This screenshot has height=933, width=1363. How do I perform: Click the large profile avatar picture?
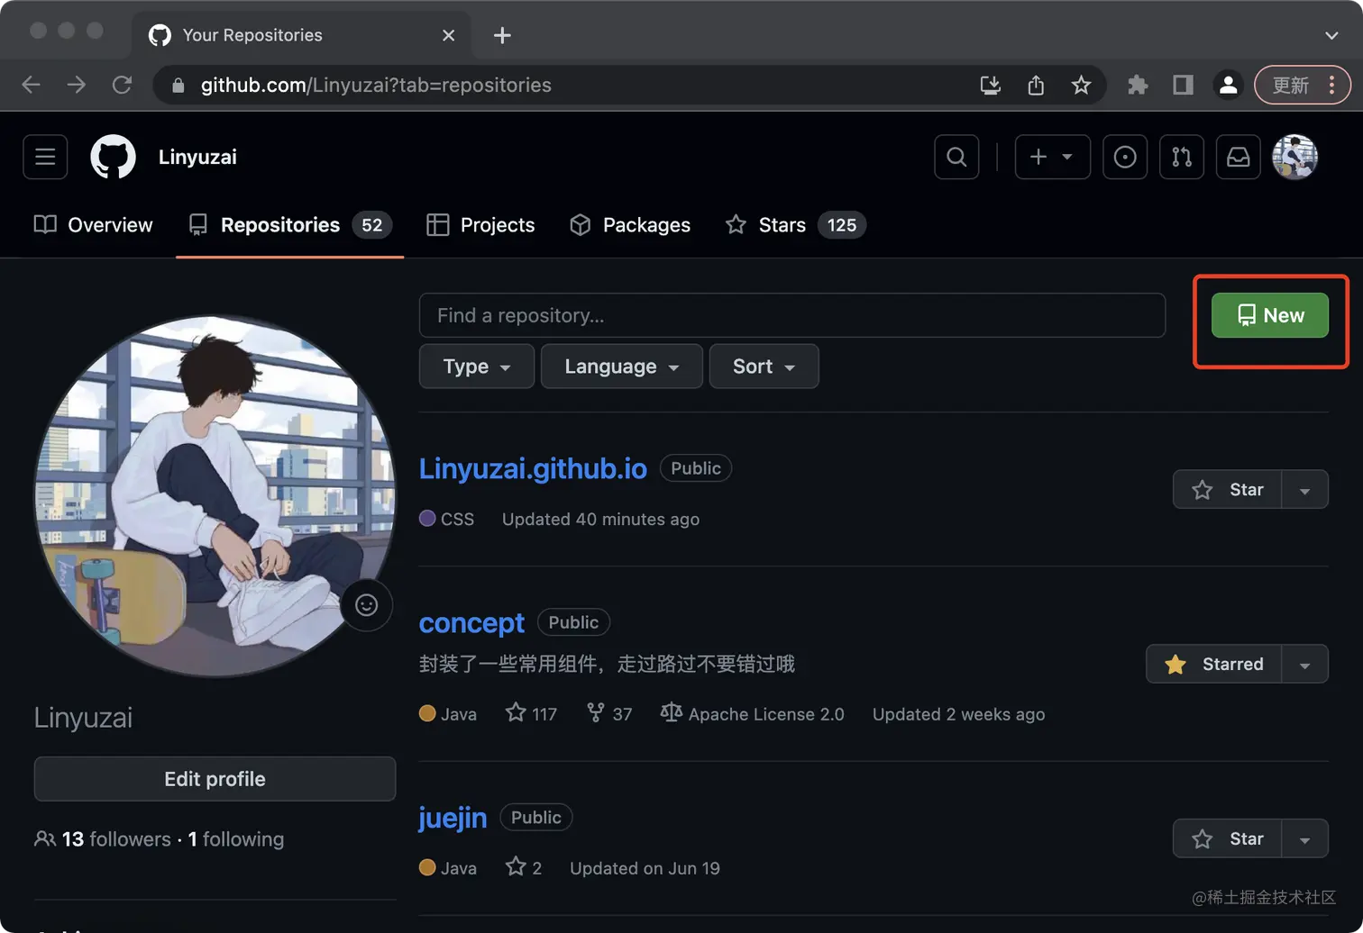tap(215, 495)
